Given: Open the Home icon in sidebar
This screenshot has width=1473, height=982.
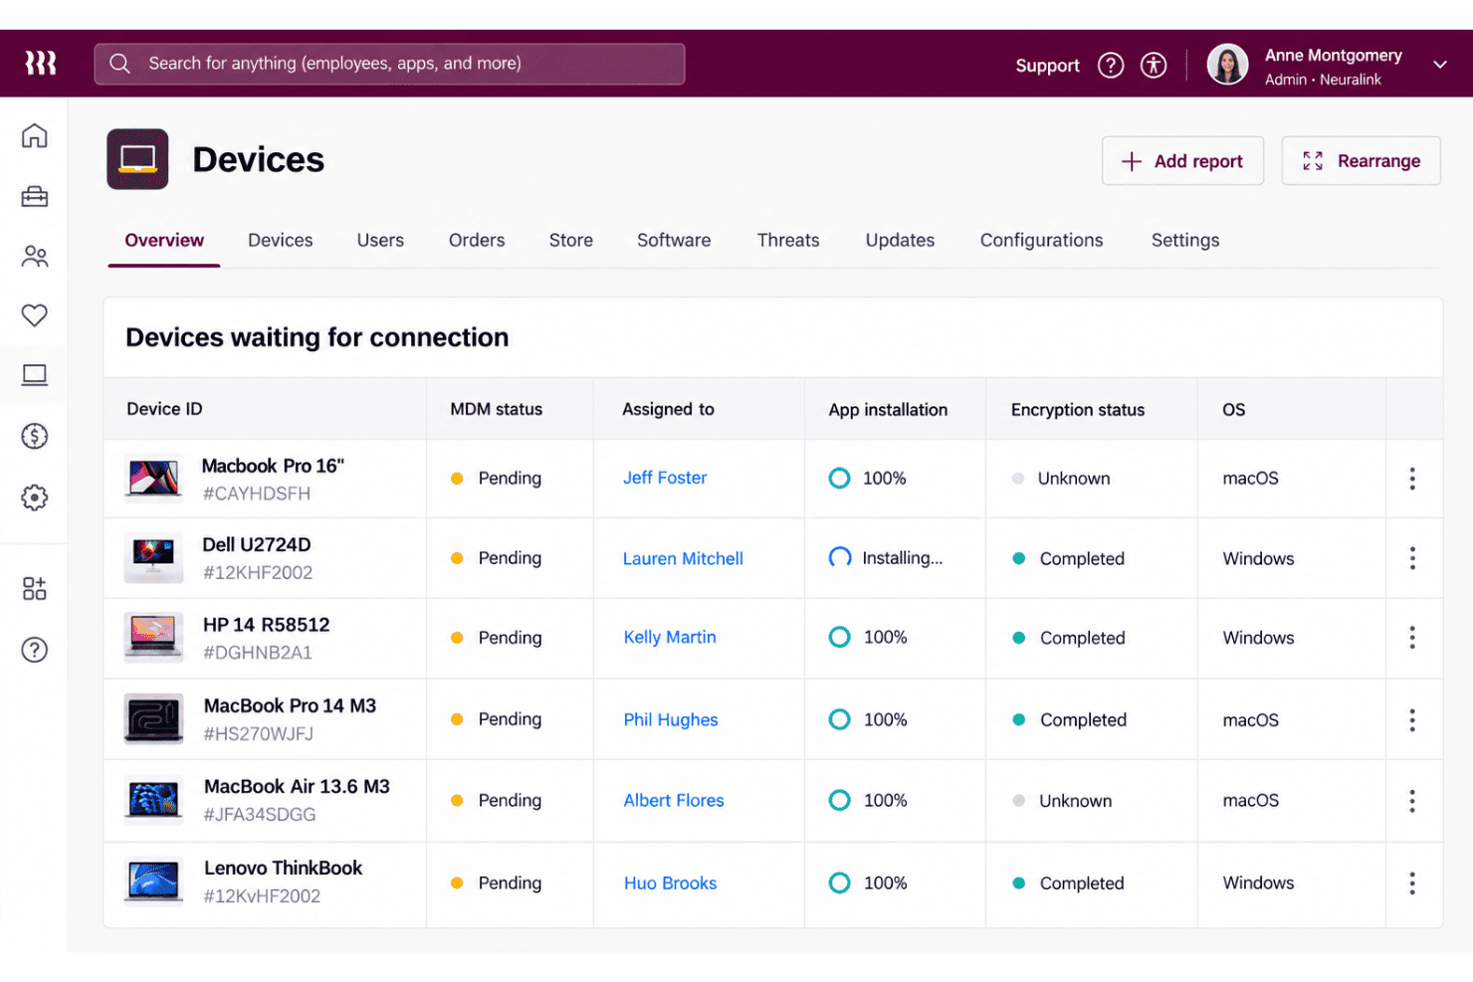Looking at the screenshot, I should pos(35,135).
